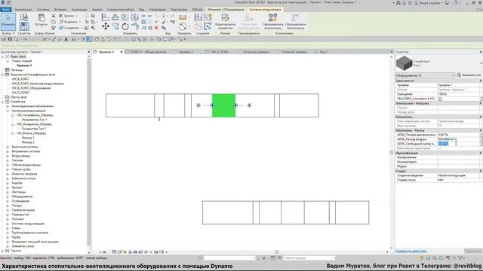Select Нагреватель Тип 1 family type
483x271 pixels.
point(34,120)
